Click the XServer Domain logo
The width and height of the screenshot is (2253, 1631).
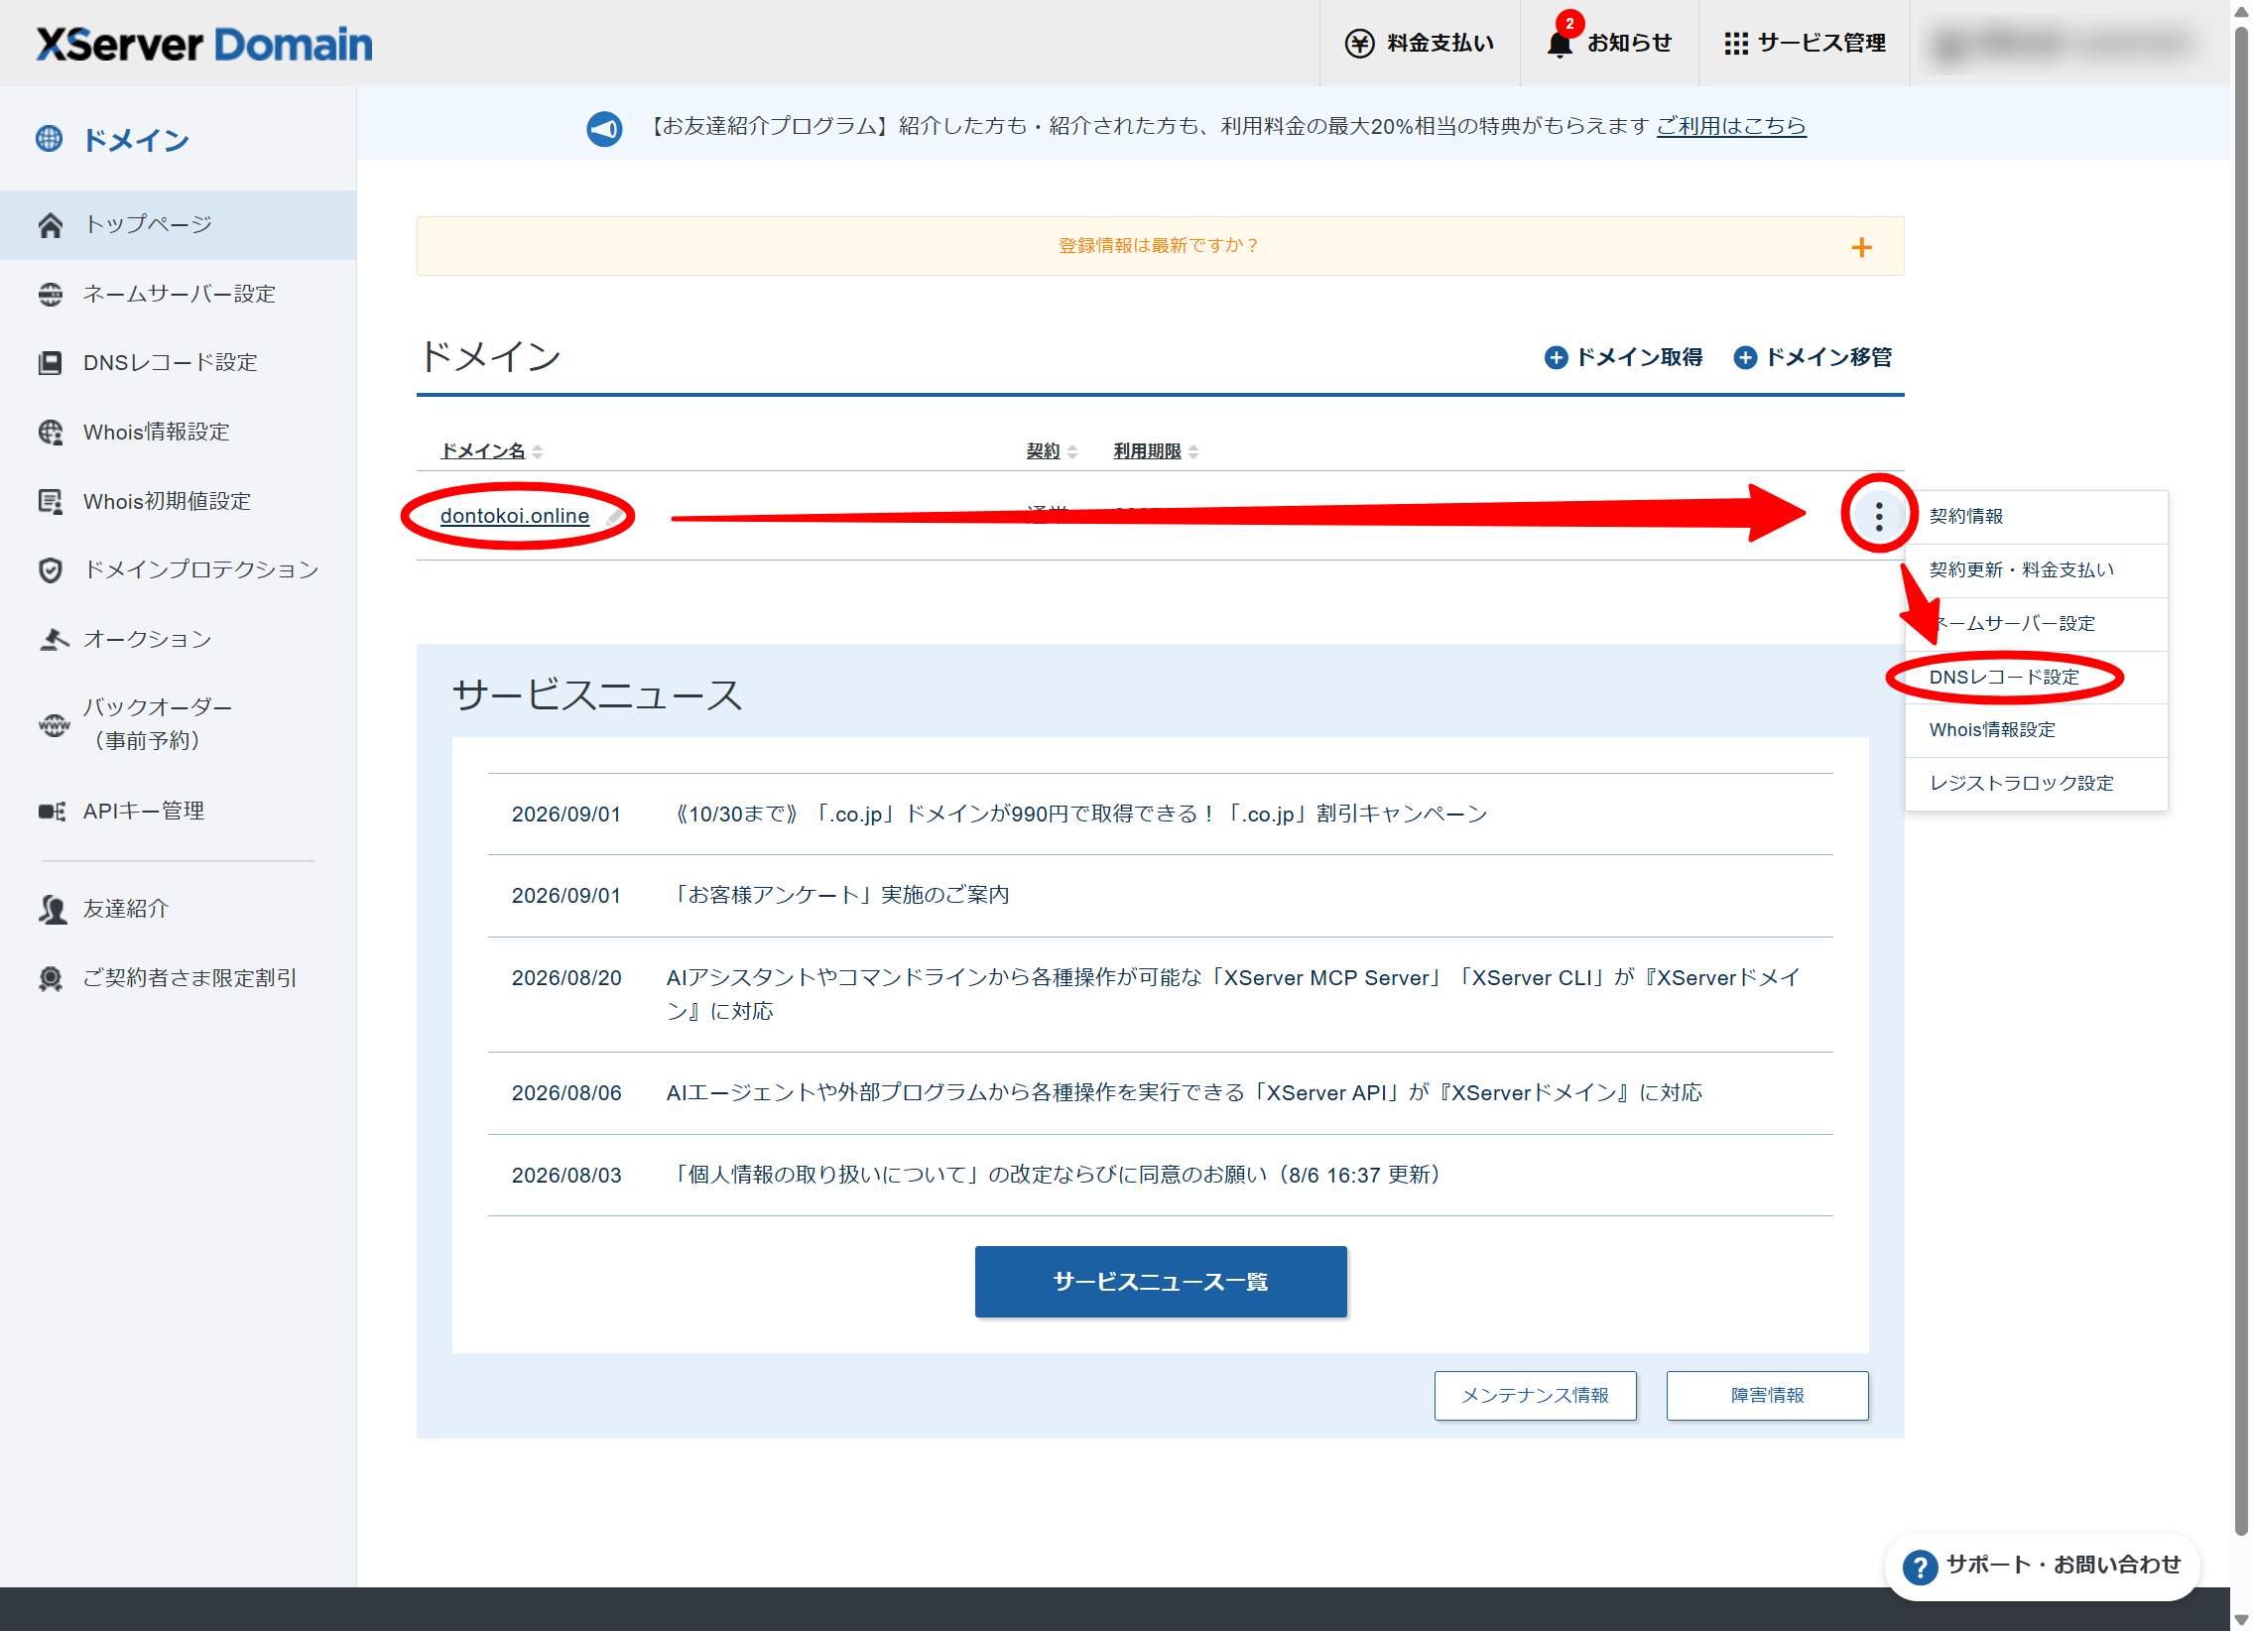pos(203,44)
